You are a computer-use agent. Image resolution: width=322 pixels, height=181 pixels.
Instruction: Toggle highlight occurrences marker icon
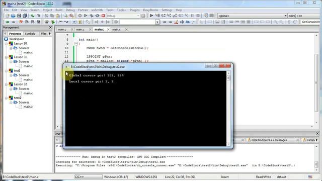(176, 22)
